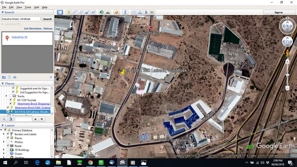This screenshot has height=167, width=297.
Task: Open the Tools menu
Action: tap(28, 7)
